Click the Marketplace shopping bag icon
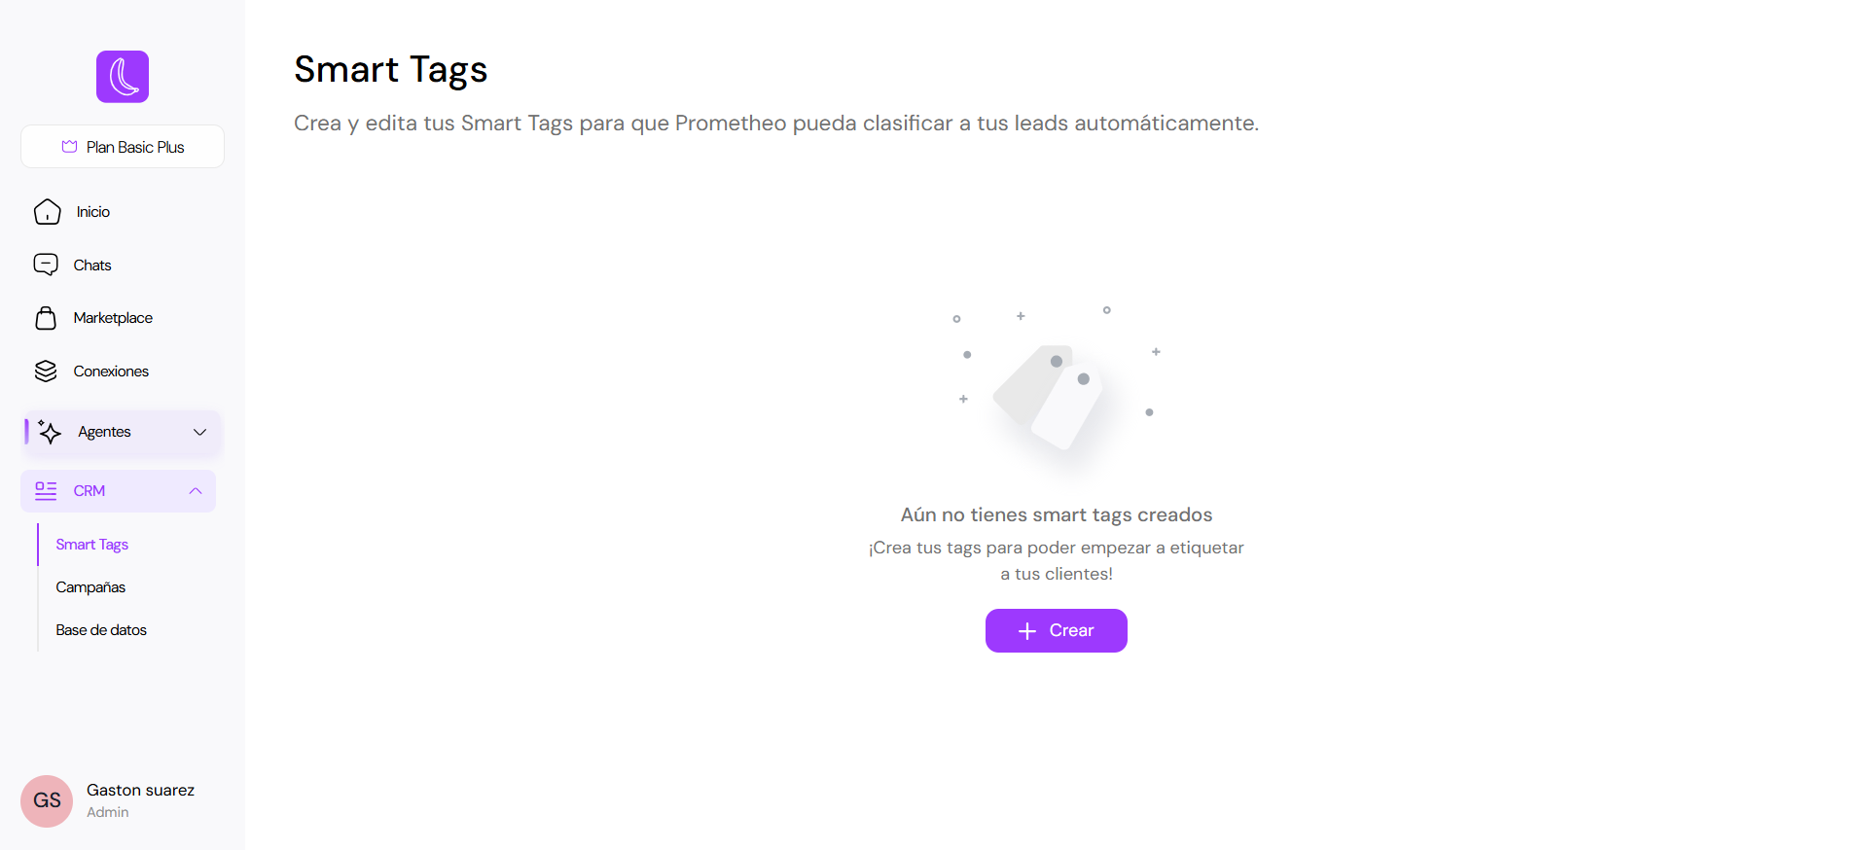The image size is (1866, 850). click(x=46, y=318)
